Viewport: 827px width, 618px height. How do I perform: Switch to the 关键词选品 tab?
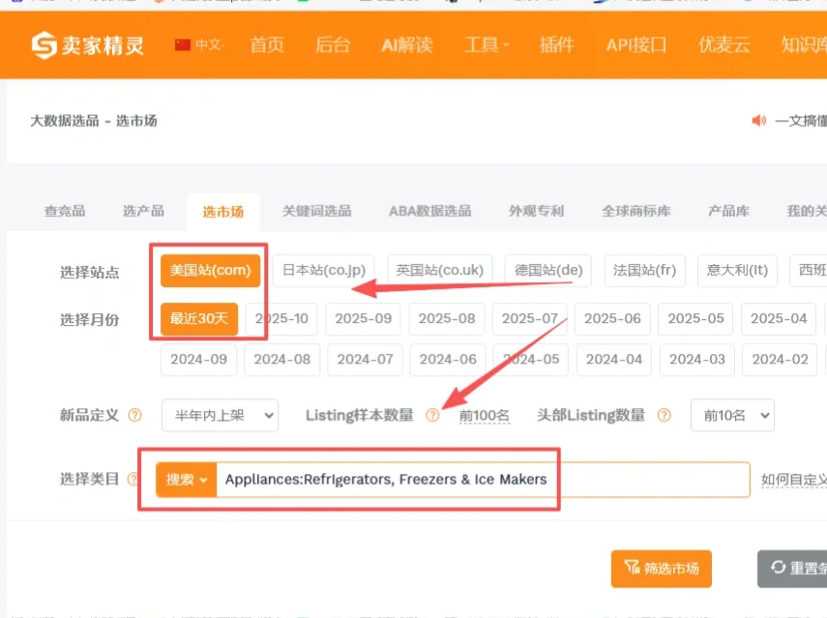point(316,212)
